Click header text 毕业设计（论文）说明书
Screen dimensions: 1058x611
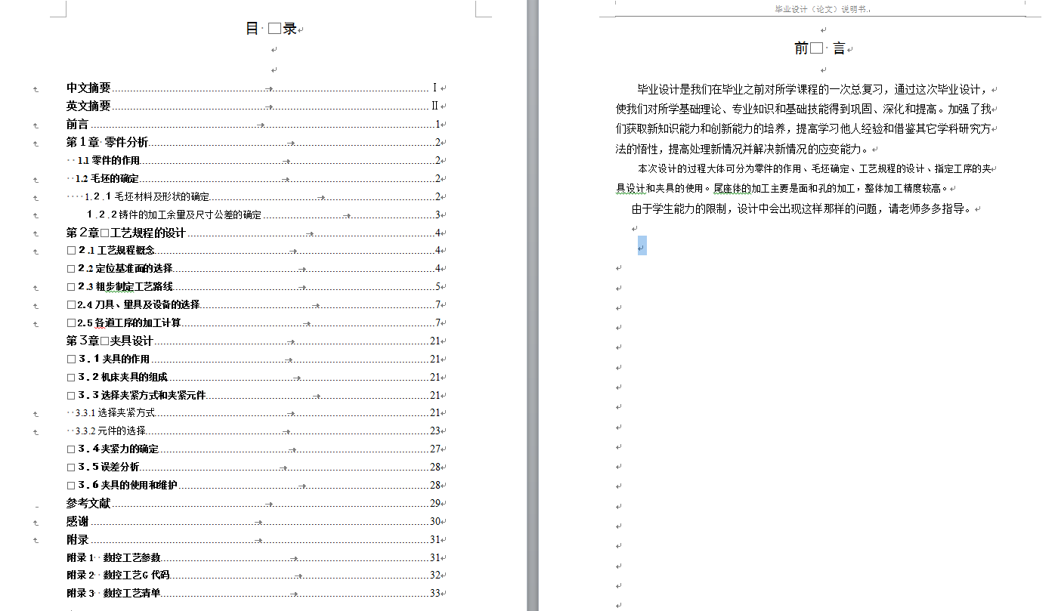pos(822,9)
